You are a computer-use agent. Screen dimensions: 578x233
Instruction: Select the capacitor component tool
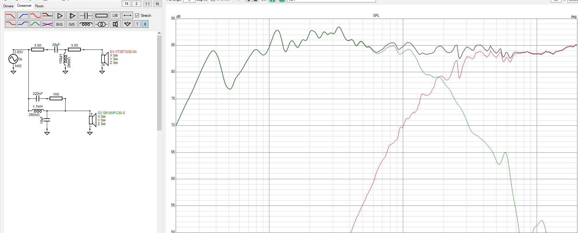pos(86,15)
